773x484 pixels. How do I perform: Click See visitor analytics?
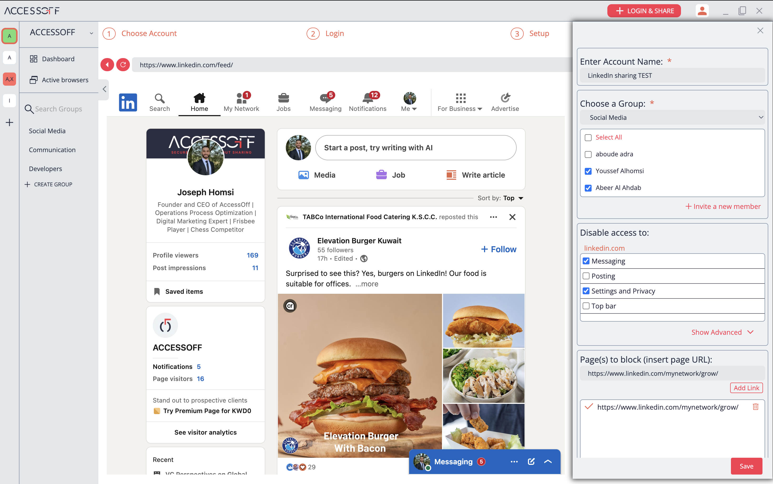[x=206, y=432]
